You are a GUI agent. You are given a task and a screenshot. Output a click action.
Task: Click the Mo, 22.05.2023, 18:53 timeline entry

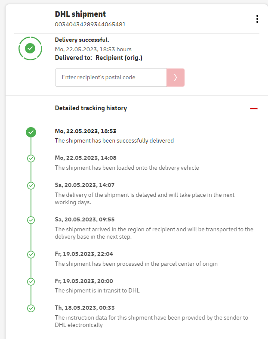(x=86, y=131)
